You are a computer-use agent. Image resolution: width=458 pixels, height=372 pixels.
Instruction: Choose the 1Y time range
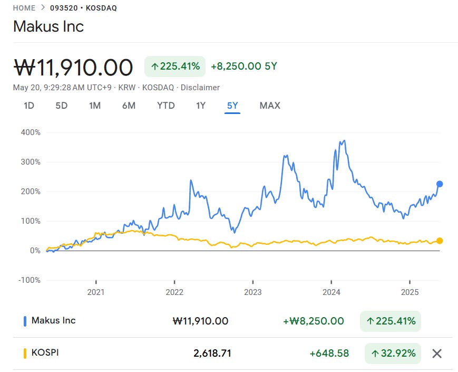coord(201,106)
